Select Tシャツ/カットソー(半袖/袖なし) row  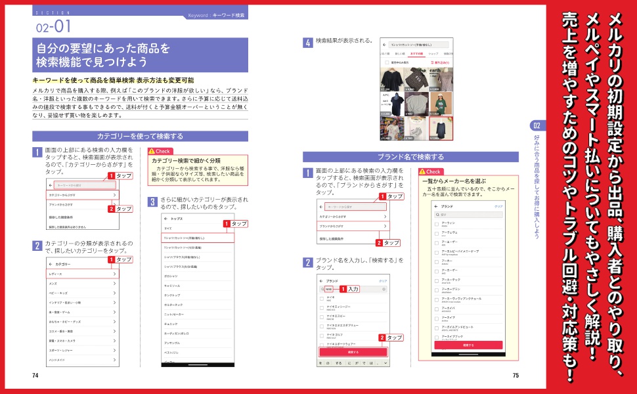coord(198,238)
